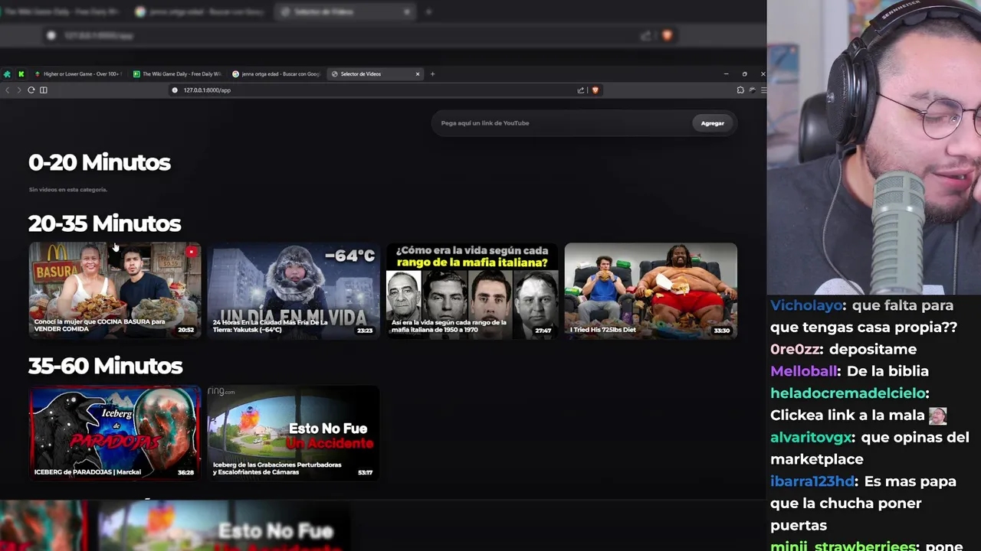Image resolution: width=981 pixels, height=551 pixels.
Task: Click the 20:52 duration label
Action: (185, 331)
